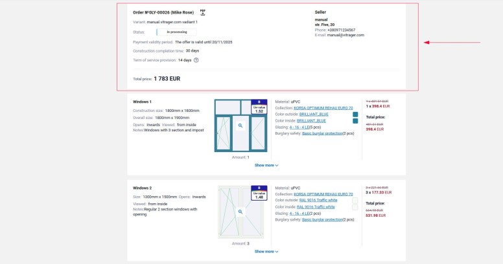Expand Show more under Windows 2
Screen dimensions: 503x264
(x=266, y=251)
